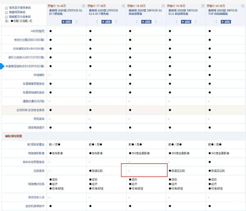Screen dimensions: 246x211
Task: Click the 定速巡航 cell under 17.38万
Action: (x=96, y=171)
